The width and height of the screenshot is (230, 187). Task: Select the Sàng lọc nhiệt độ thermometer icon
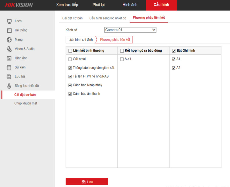pos(9,86)
